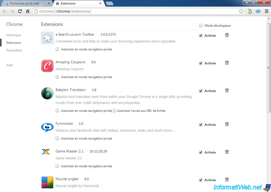This screenshot has width=271, height=192.
Task: Click the Search.us.com Toolbar puzzle piece icon
Action: pyautogui.click(x=47, y=38)
